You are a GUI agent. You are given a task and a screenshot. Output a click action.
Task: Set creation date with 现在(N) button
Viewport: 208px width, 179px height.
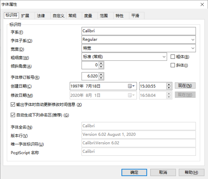tap(185, 86)
